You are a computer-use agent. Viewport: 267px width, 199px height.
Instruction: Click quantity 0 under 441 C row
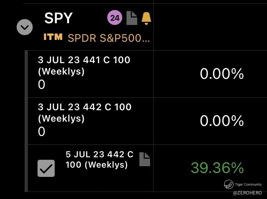[41, 85]
